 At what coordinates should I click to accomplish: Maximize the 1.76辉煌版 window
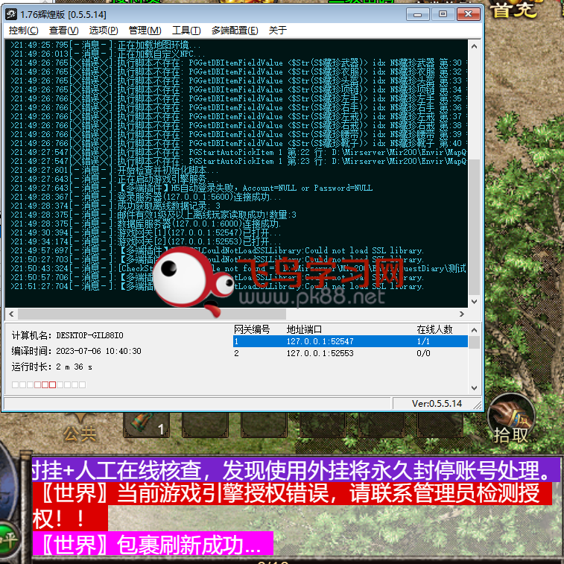pos(443,13)
